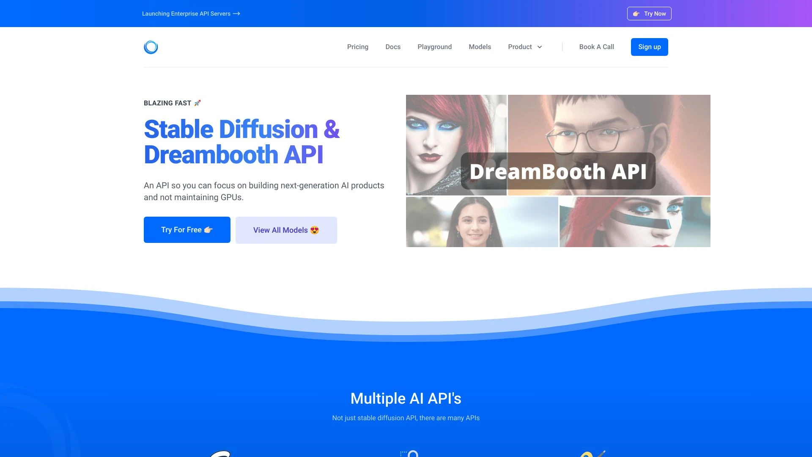Image resolution: width=812 pixels, height=457 pixels.
Task: Click the Try Now banner button top right
Action: click(x=649, y=14)
